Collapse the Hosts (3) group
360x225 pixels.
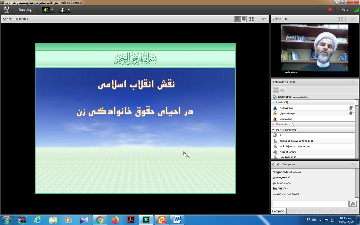(x=273, y=102)
